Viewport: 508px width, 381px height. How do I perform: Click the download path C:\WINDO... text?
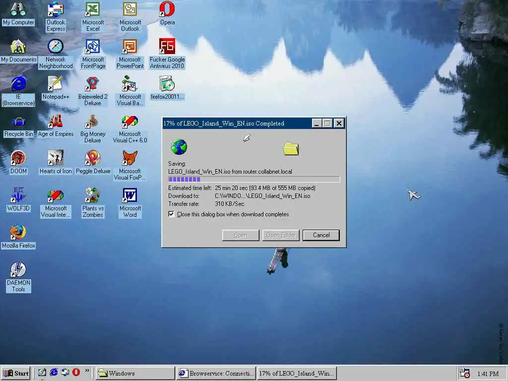[x=262, y=196]
